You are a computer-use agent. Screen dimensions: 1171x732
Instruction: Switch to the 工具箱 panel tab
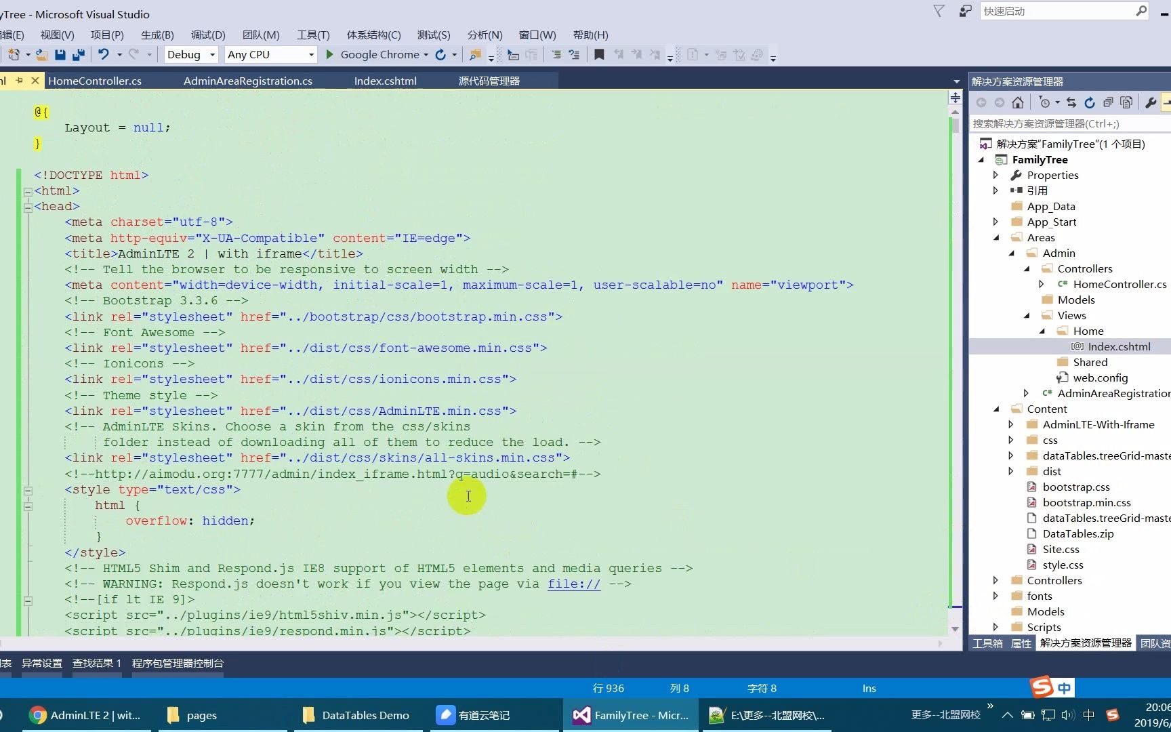987,643
